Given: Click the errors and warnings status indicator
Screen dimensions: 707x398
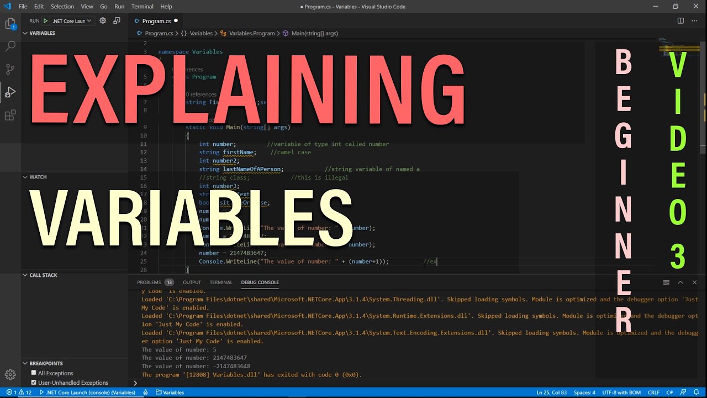Looking at the screenshot, I should 18,392.
